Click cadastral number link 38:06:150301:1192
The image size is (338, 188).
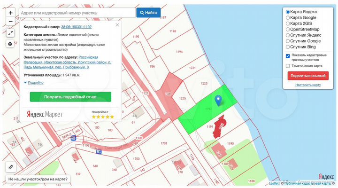coord(77,27)
